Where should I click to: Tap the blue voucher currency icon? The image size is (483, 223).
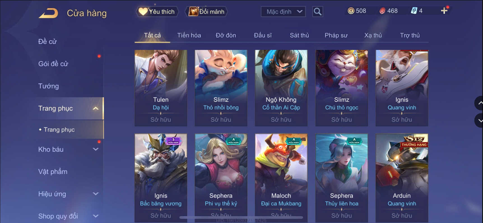pos(414,11)
